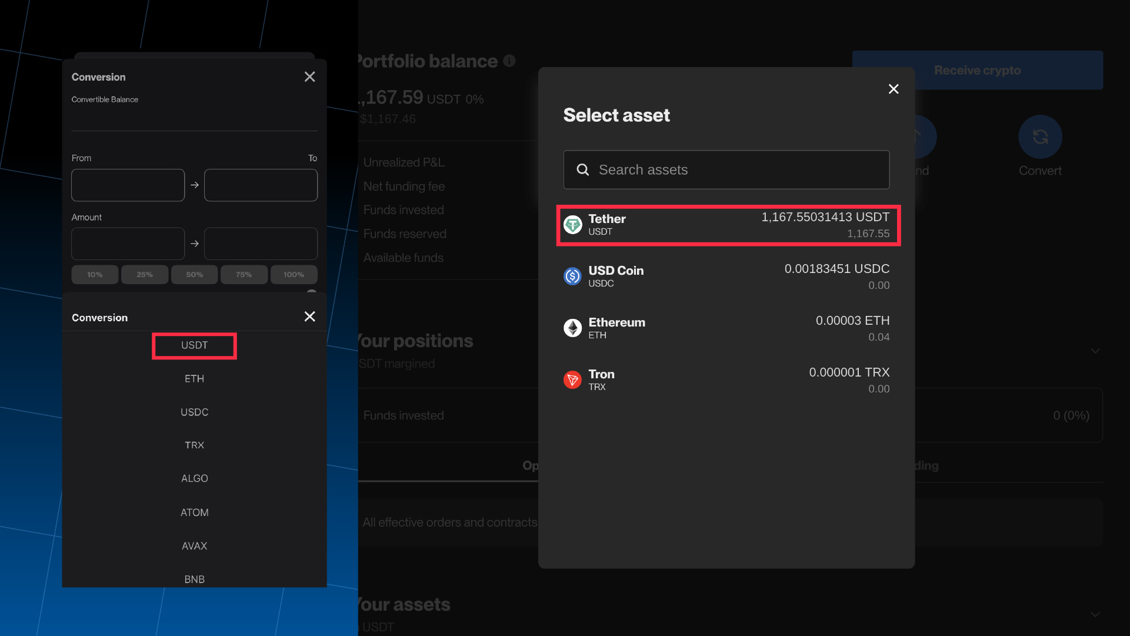This screenshot has height=636, width=1130.
Task: Click the Receive crypto button
Action: [977, 70]
